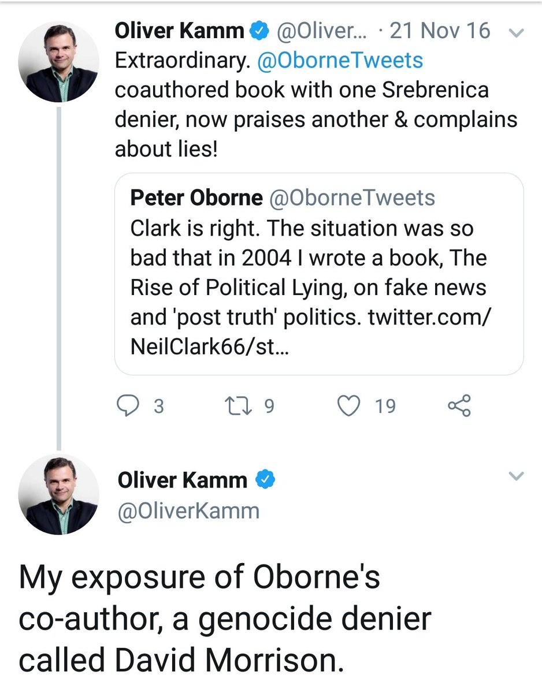This screenshot has width=542, height=693.
Task: Click the blue @OborneTweets mention
Action: click(340, 61)
